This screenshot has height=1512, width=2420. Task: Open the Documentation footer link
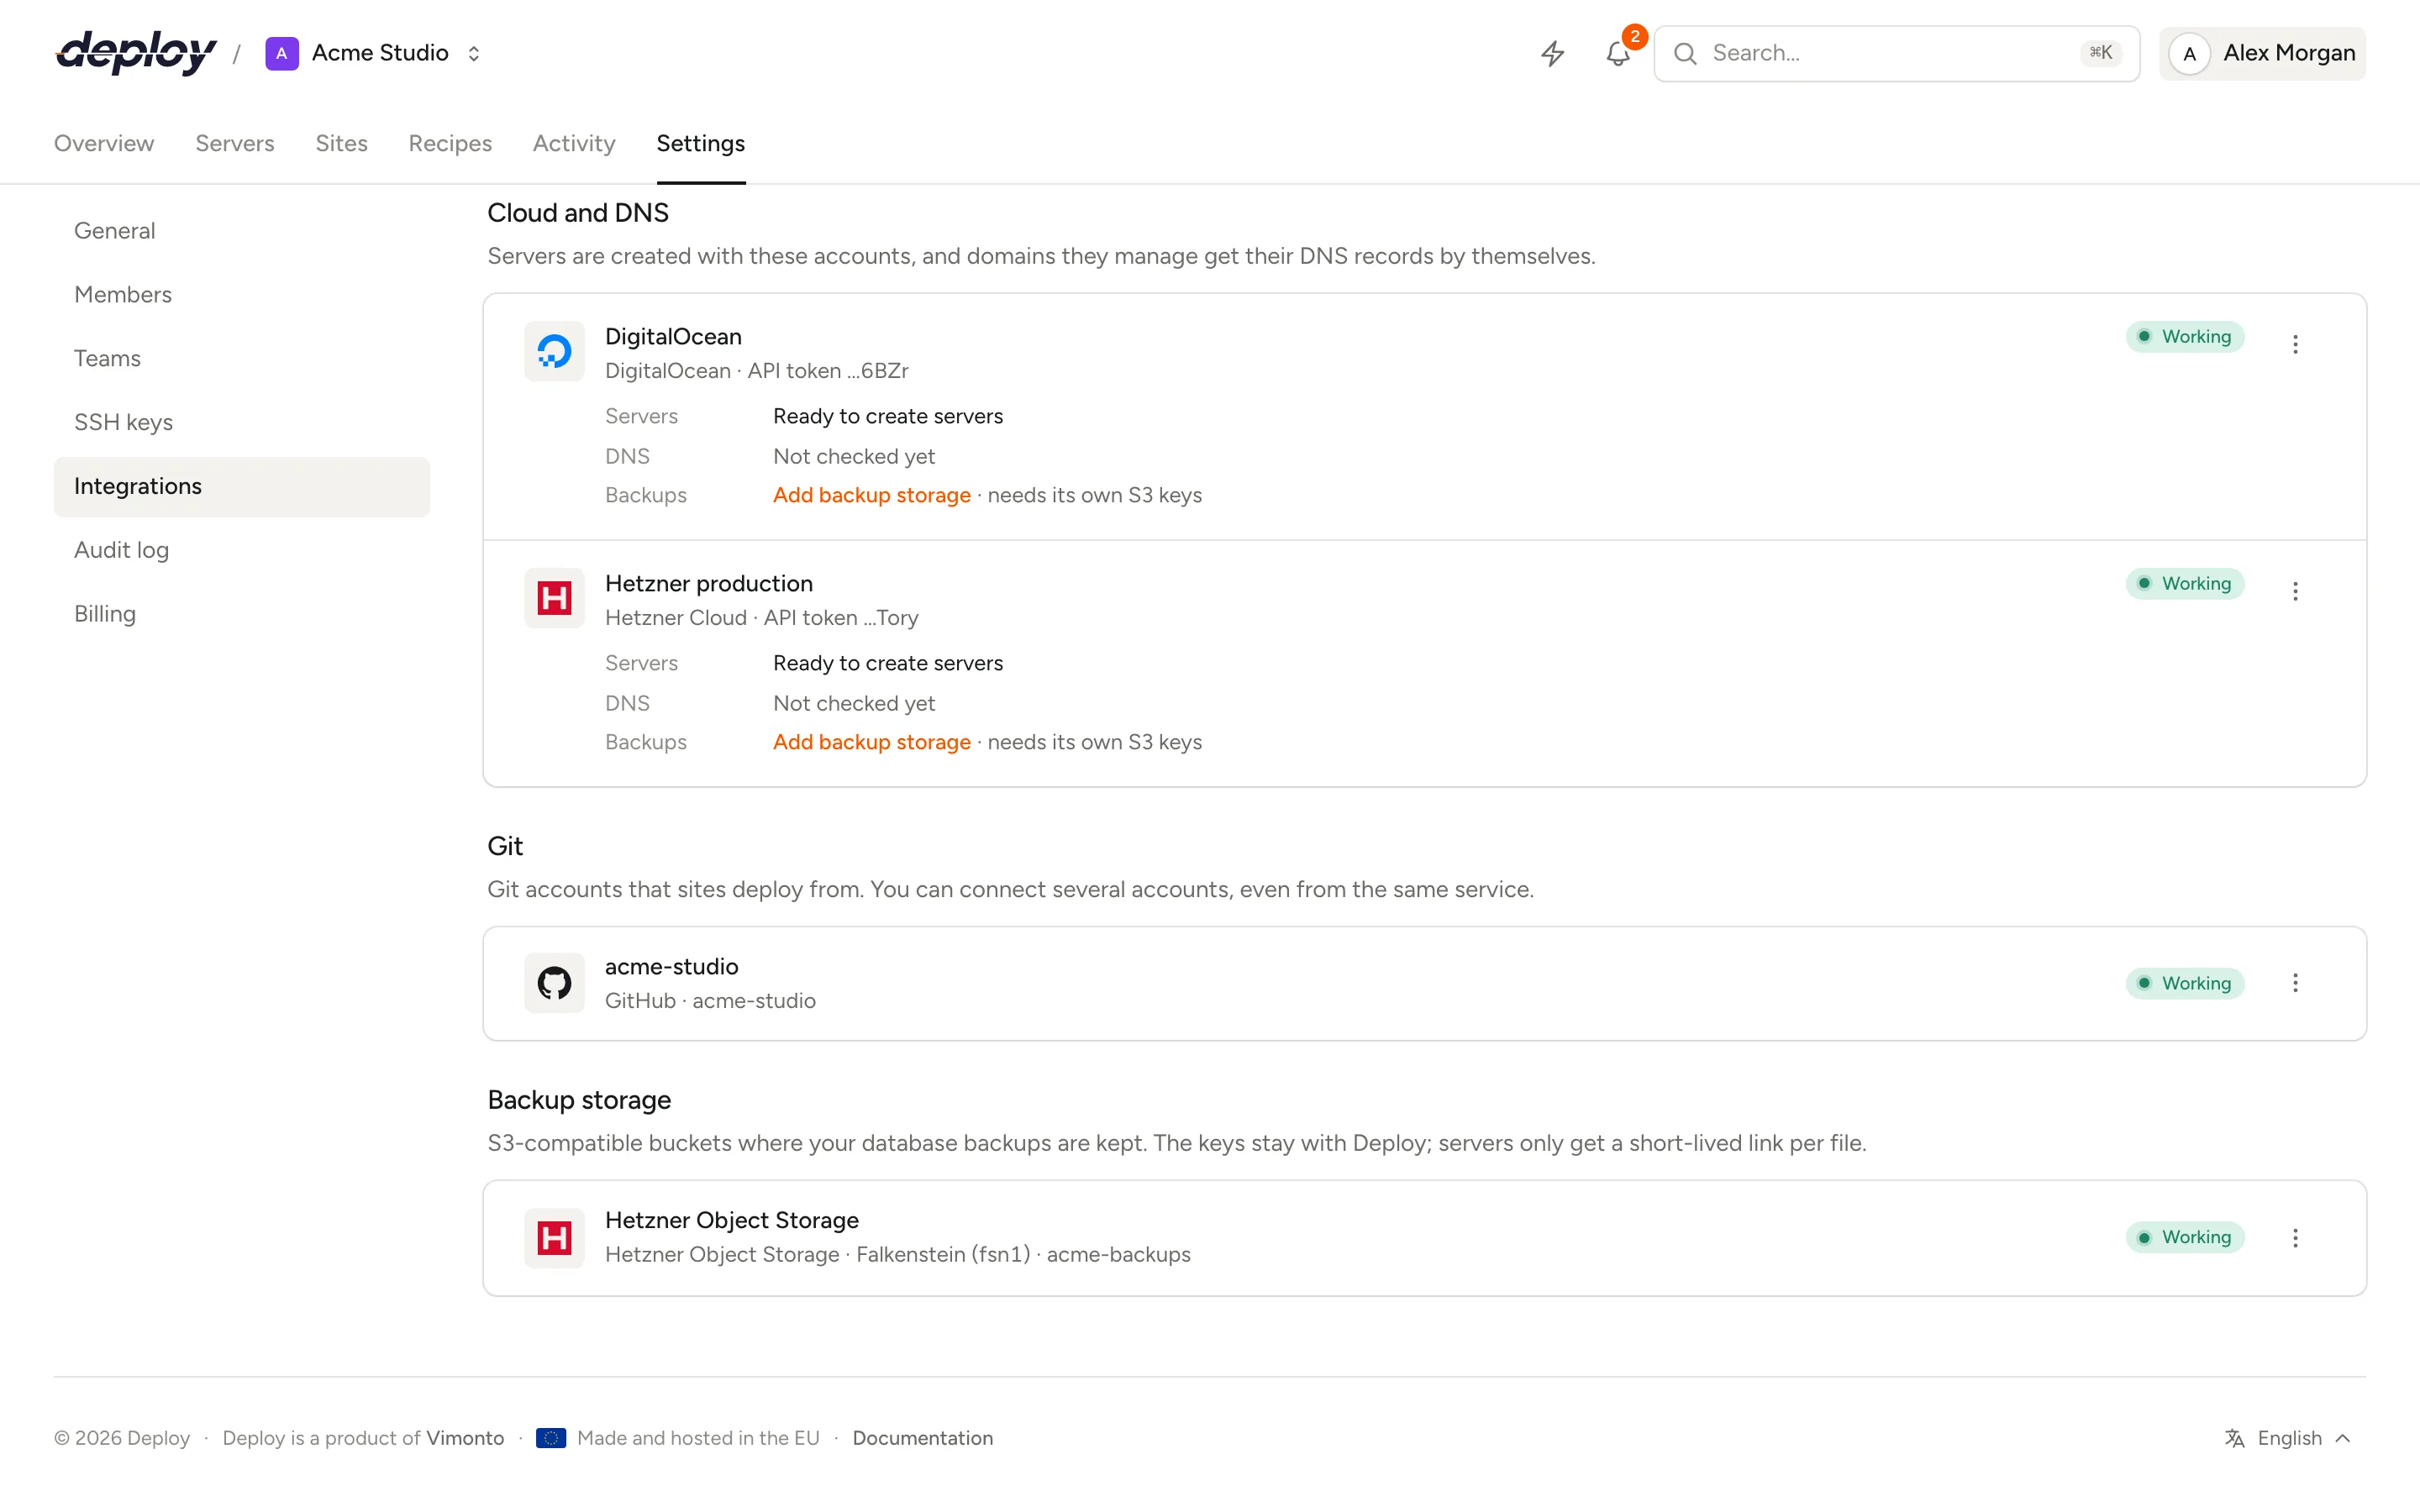[922, 1438]
